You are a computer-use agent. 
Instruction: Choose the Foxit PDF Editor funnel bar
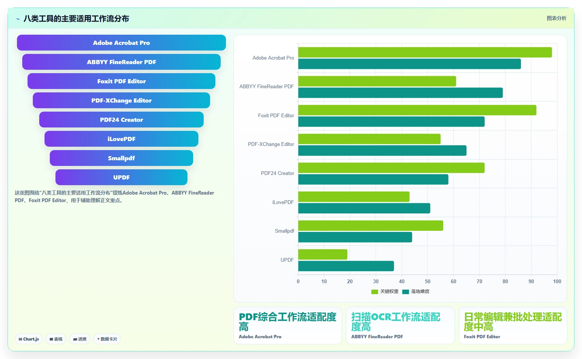[121, 81]
